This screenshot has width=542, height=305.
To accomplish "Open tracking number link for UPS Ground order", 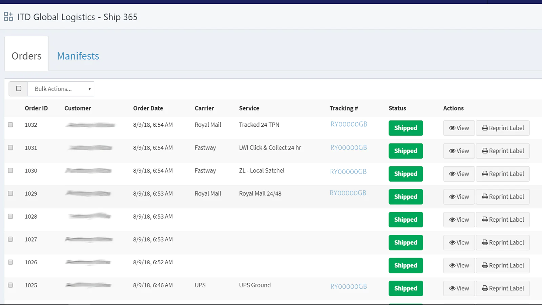I will pos(348,287).
